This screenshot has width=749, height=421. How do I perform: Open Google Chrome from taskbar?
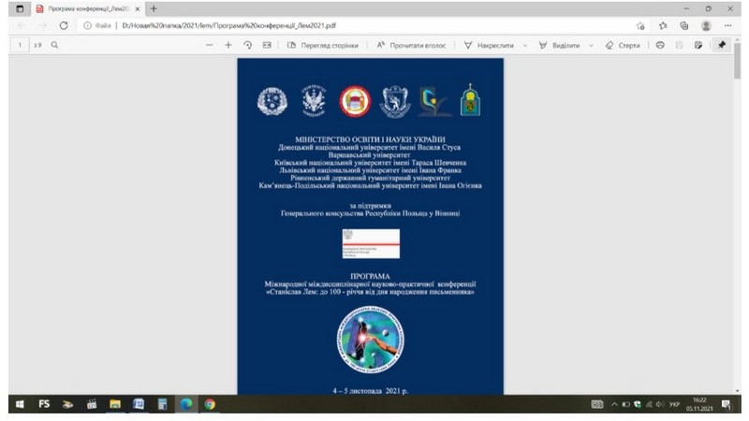tap(210, 404)
